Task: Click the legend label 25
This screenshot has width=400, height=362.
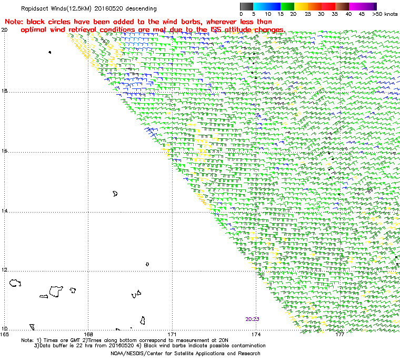Action: click(x=308, y=14)
